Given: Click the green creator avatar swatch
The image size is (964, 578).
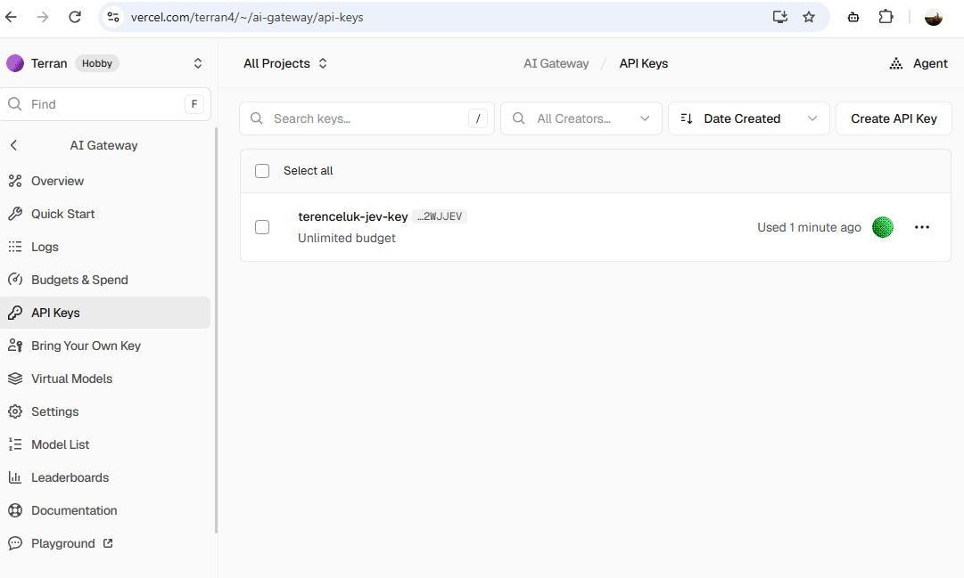Looking at the screenshot, I should click(883, 227).
